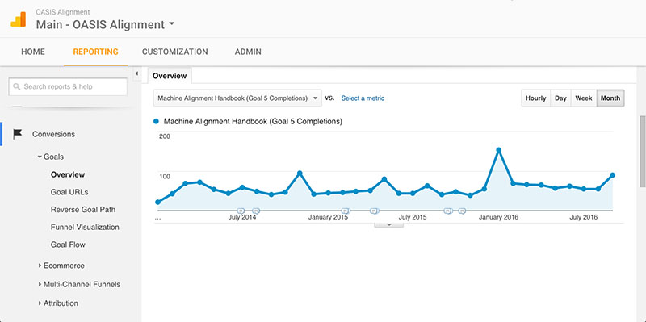
Task: Switch graph granularity to Hourly
Action: pyautogui.click(x=535, y=98)
